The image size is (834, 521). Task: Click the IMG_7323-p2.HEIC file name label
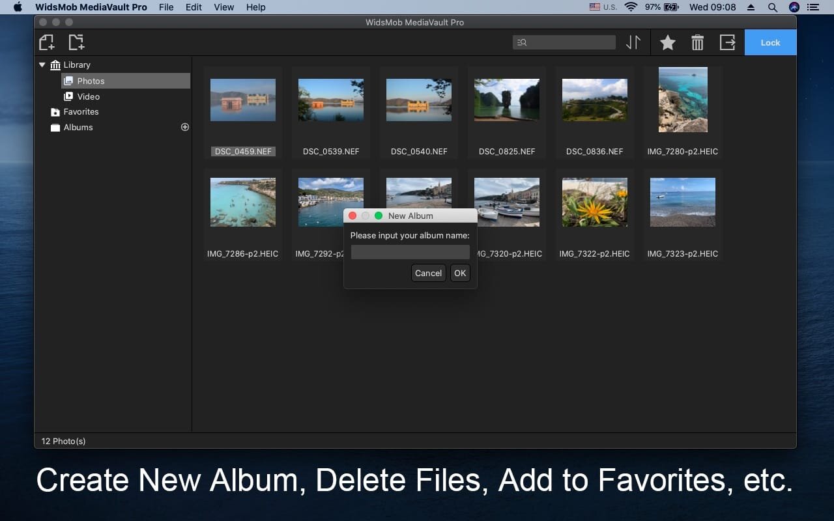coord(682,253)
